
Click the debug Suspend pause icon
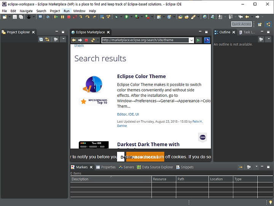tap(62, 17)
